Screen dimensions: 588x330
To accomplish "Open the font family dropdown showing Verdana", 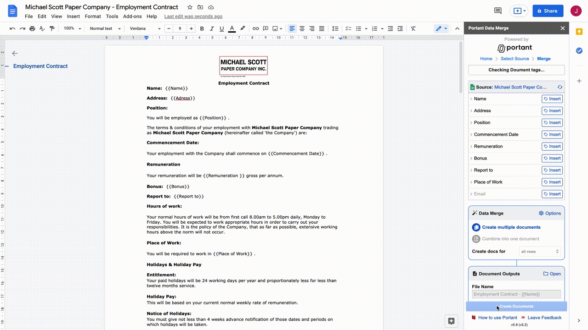I will click(145, 28).
